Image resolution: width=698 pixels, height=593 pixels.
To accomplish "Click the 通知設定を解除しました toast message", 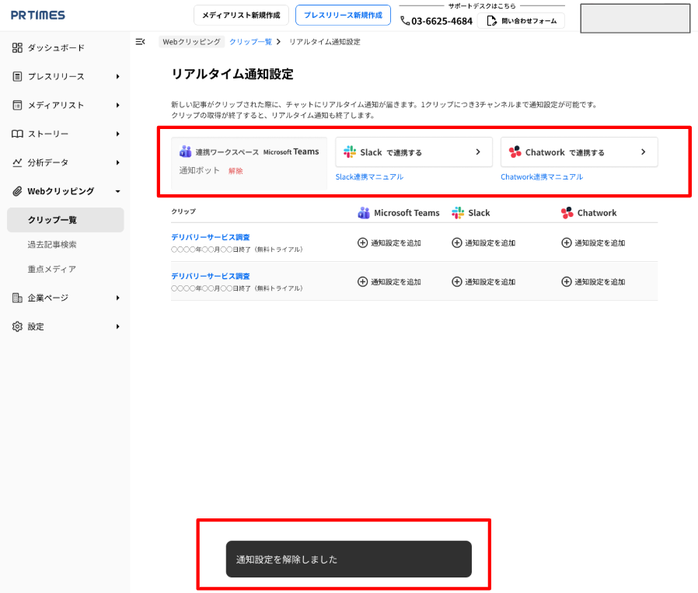I will tap(348, 559).
